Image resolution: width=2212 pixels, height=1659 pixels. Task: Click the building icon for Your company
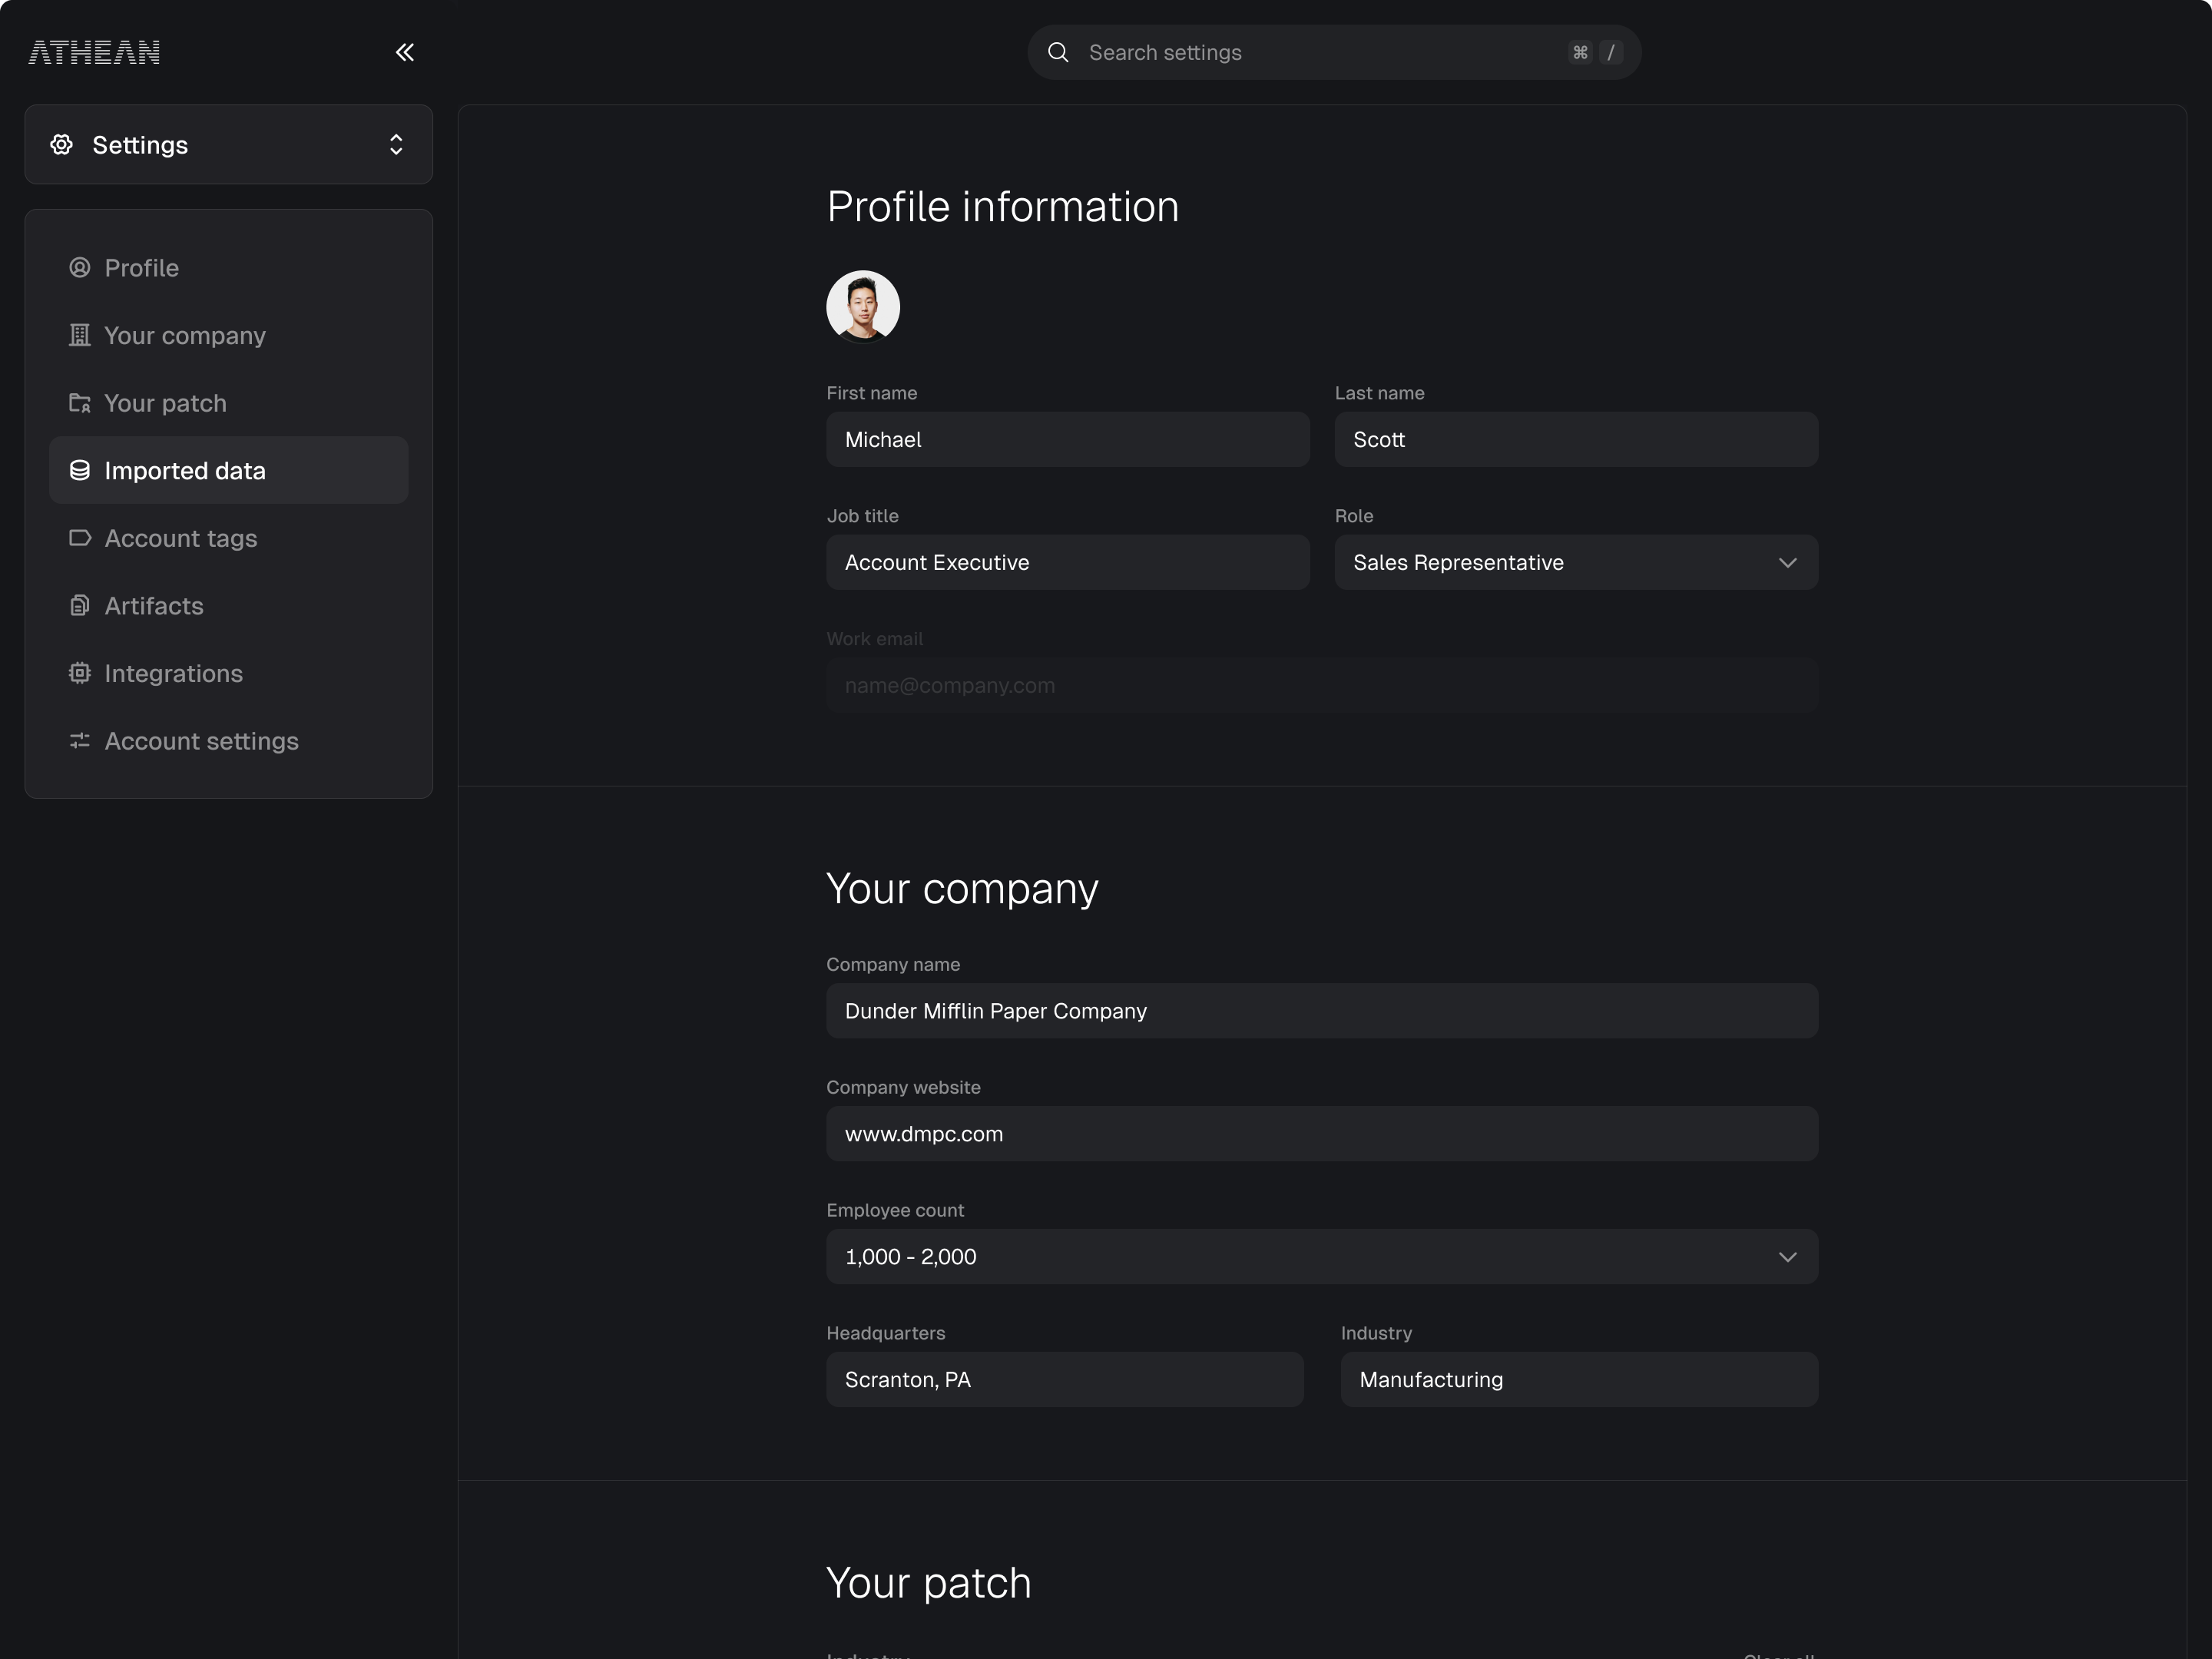(80, 335)
